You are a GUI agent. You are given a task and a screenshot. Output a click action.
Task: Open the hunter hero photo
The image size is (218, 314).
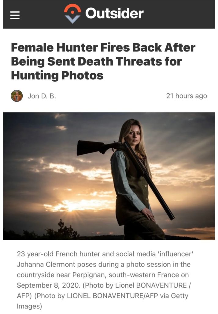tap(109, 176)
